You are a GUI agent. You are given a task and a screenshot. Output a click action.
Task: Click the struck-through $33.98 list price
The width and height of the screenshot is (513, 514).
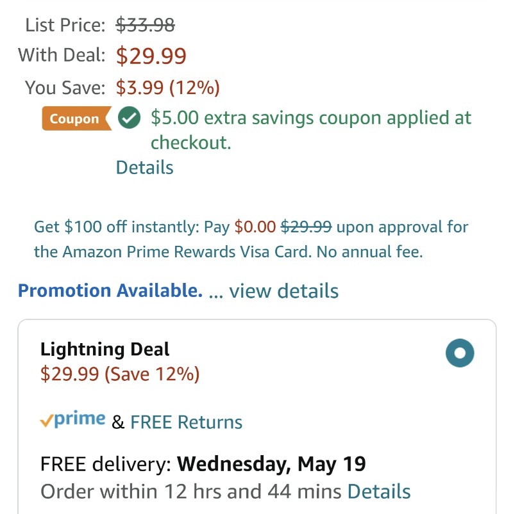coord(145,25)
